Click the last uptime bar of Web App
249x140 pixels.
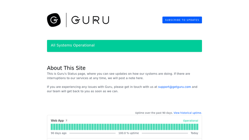coord(198,127)
